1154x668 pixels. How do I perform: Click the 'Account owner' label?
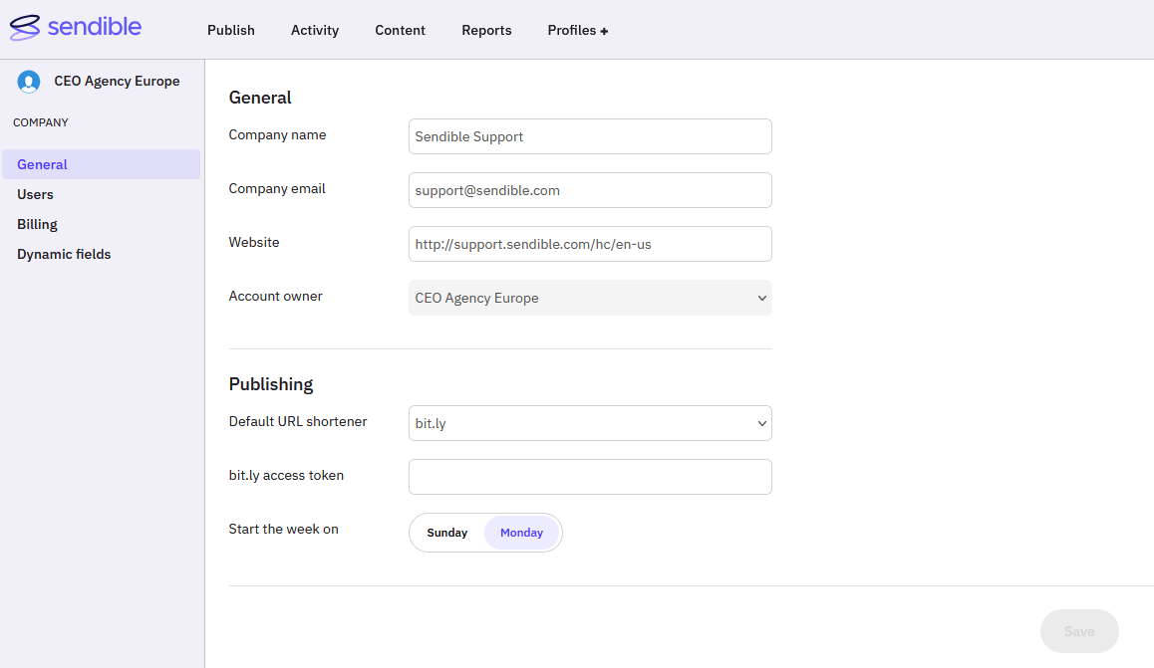[275, 296]
